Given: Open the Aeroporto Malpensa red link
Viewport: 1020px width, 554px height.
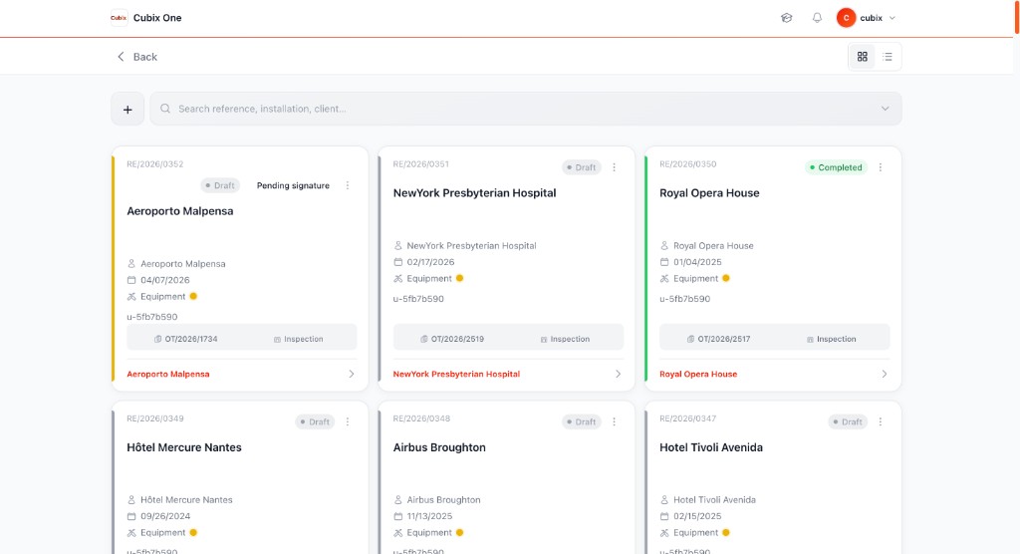Looking at the screenshot, I should (x=167, y=375).
